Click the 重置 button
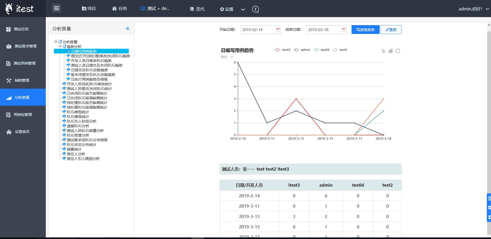This screenshot has height=239, width=491. pos(391,30)
